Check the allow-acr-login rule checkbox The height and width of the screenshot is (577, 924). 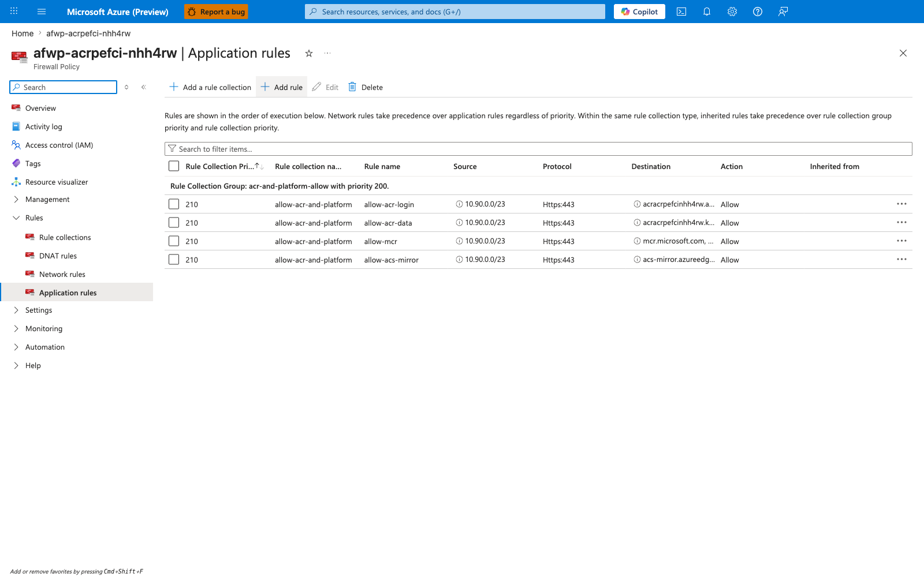pos(174,204)
